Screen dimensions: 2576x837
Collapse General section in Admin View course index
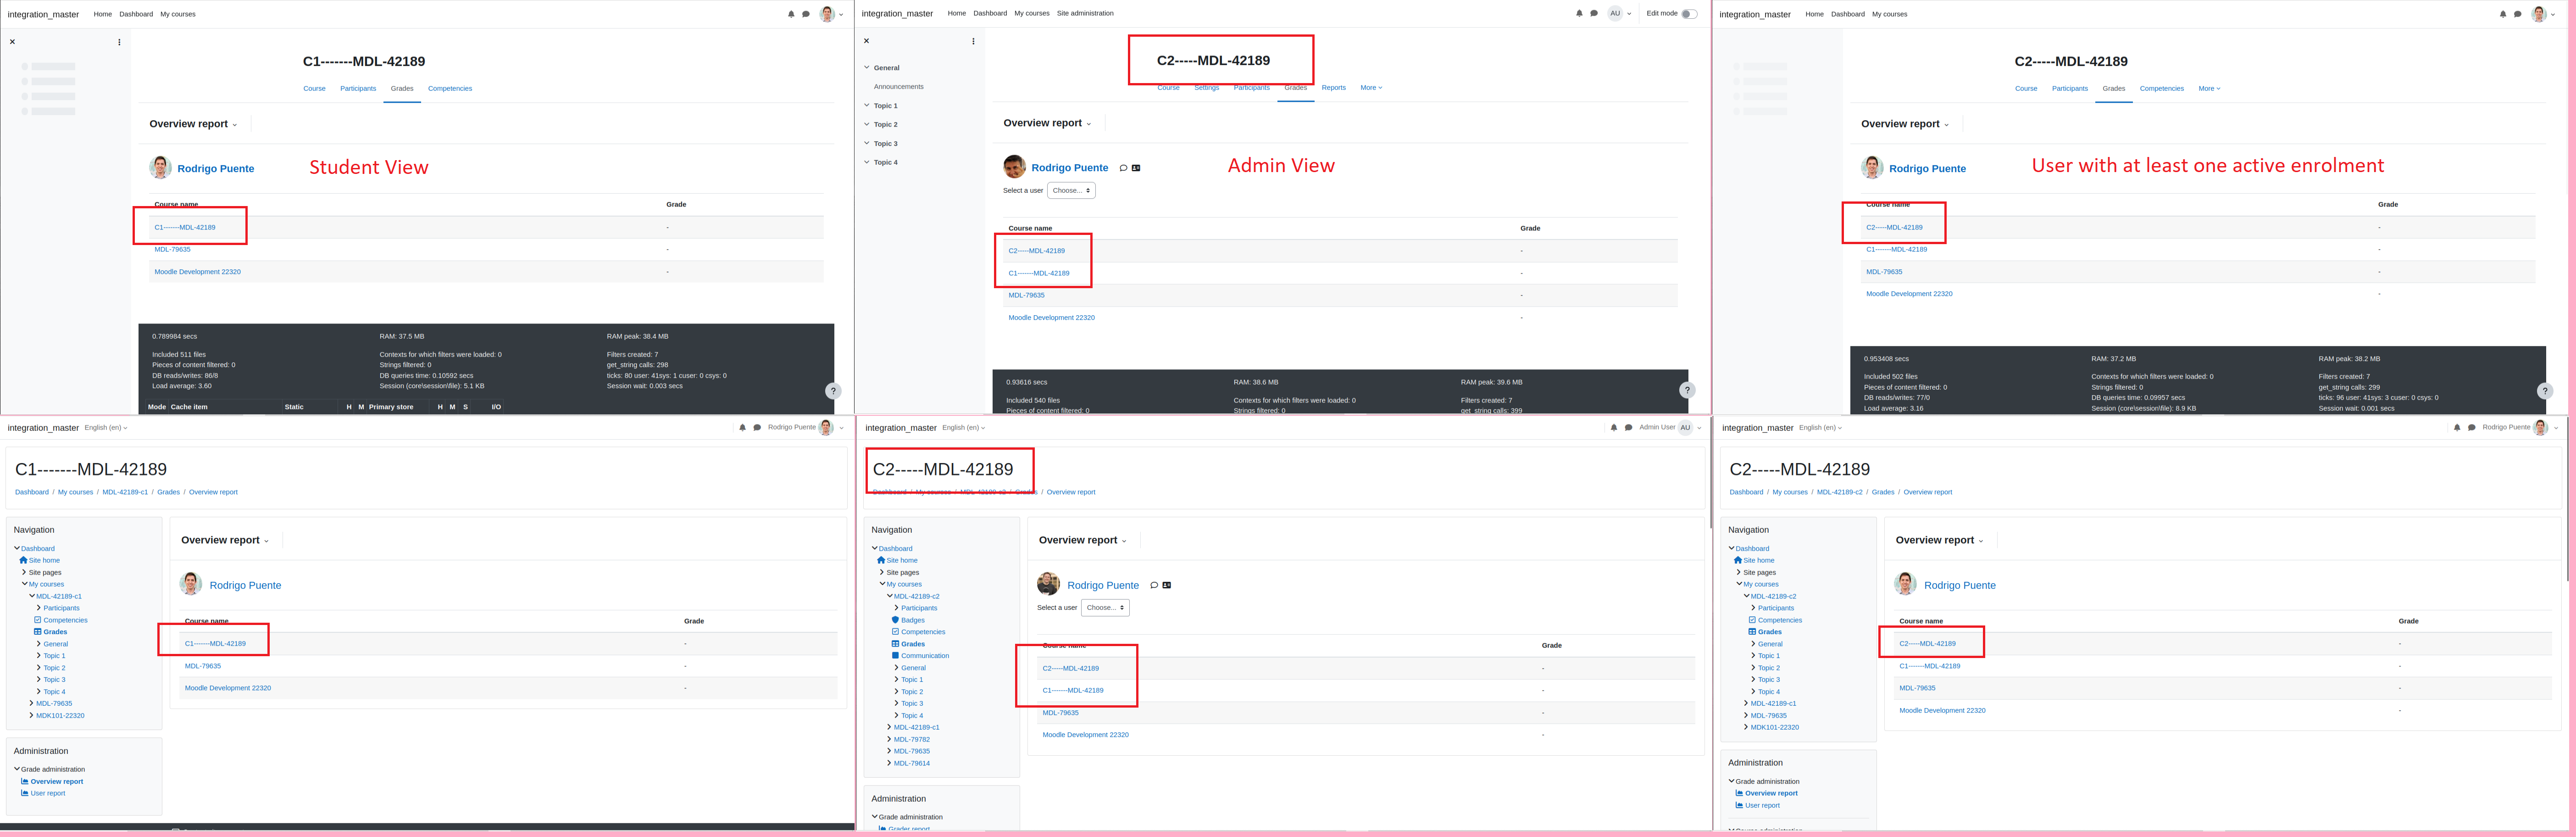867,68
